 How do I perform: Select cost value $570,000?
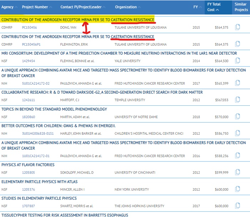(x=222, y=117)
